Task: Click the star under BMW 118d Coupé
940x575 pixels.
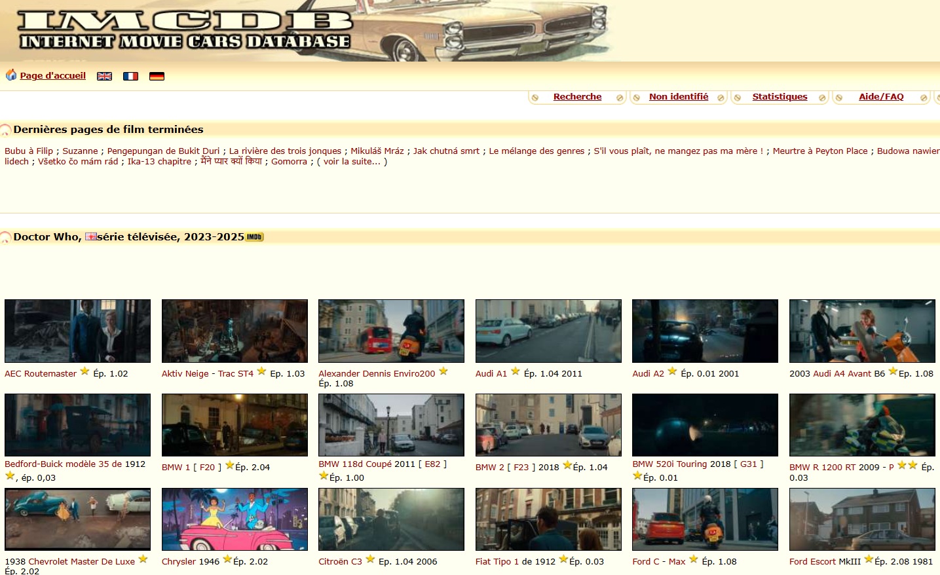Action: [x=324, y=475]
